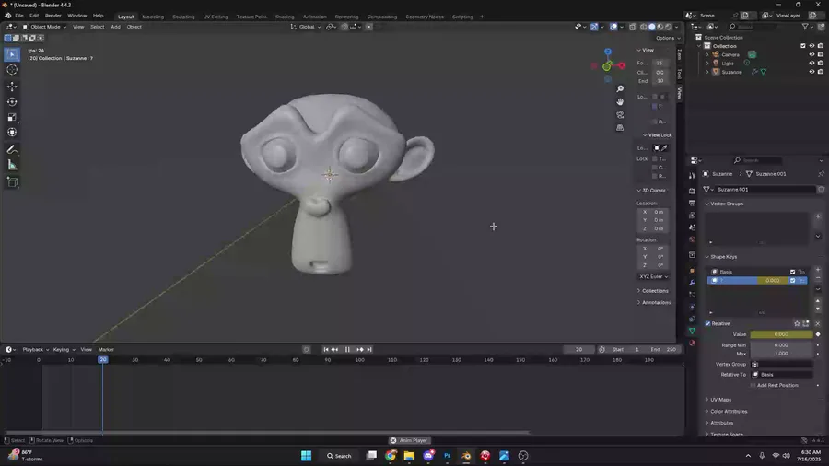This screenshot has width=829, height=466.
Task: Adjust the shape key Value slider
Action: click(x=781, y=334)
